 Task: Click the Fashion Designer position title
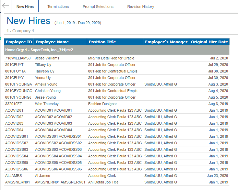102,104
